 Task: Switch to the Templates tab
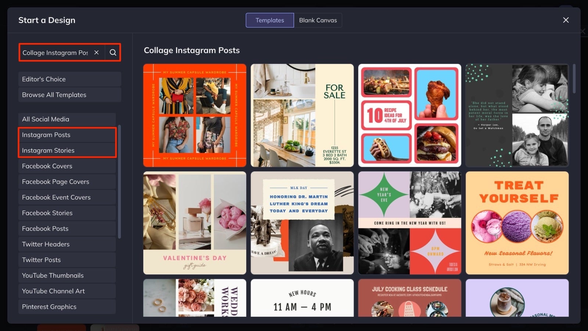(269, 20)
